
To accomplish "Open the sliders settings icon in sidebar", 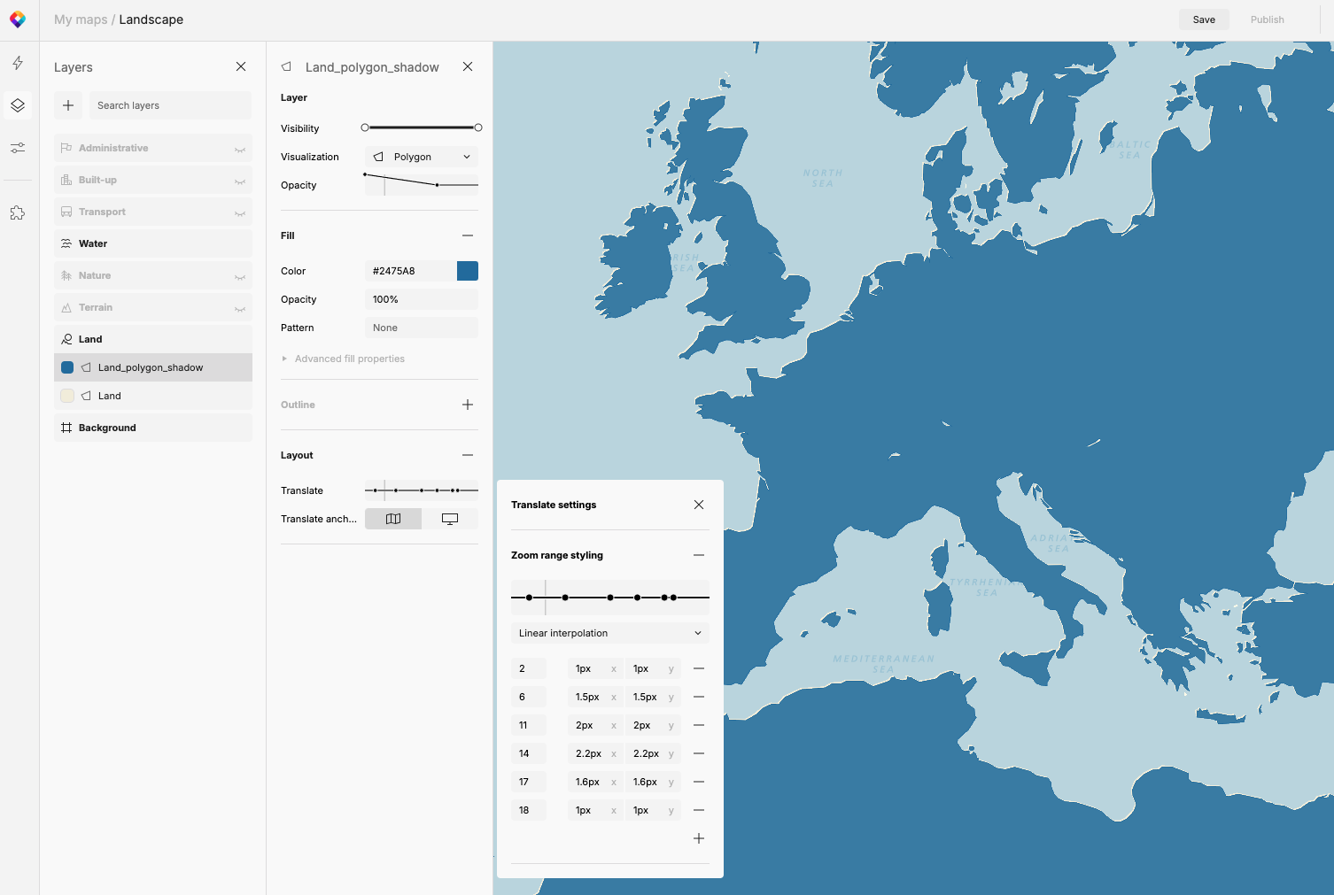I will (18, 148).
